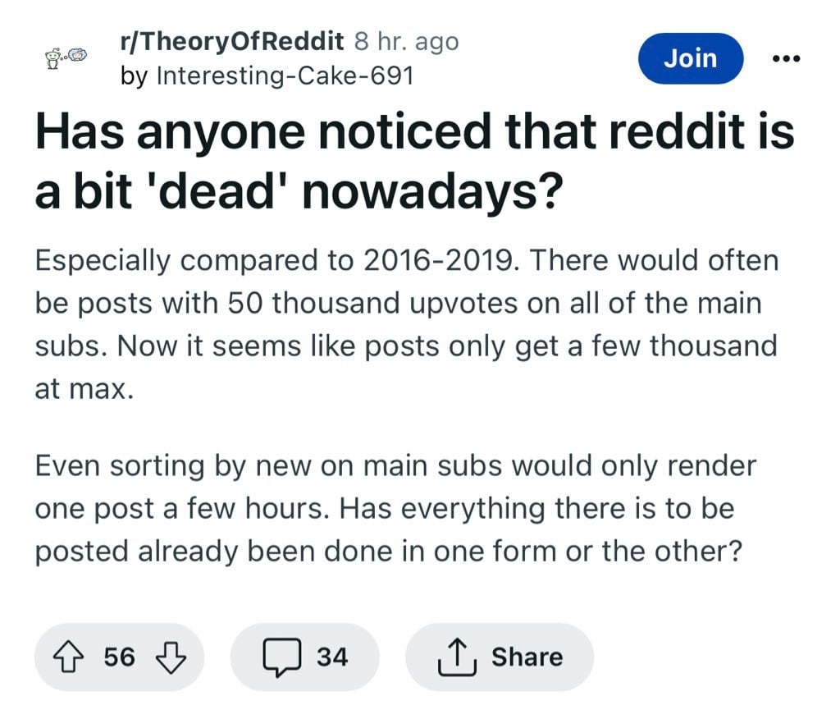Open the three-dot overflow menu
Image resolution: width=840 pixels, height=719 pixels.
[x=787, y=58]
